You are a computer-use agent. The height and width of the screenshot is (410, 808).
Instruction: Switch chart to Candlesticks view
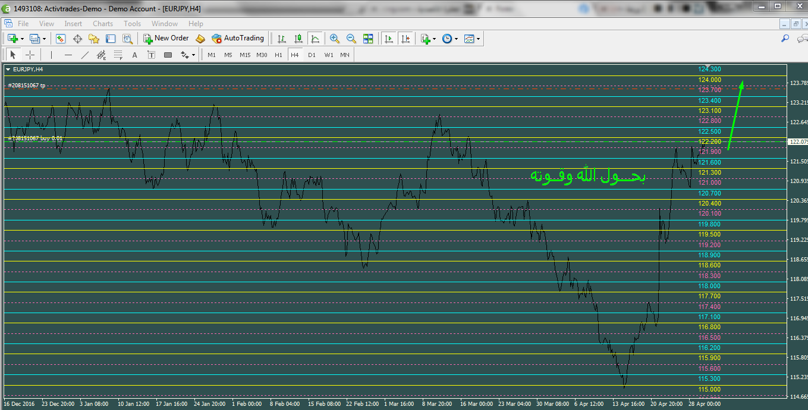coord(298,39)
